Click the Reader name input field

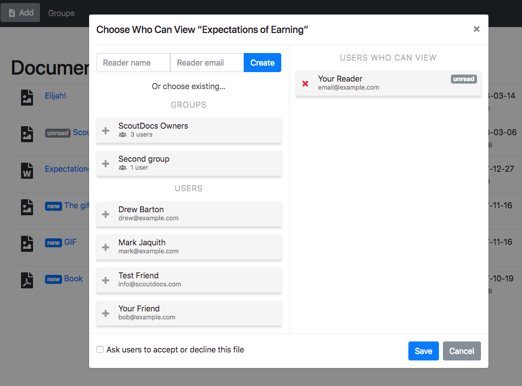click(x=133, y=63)
